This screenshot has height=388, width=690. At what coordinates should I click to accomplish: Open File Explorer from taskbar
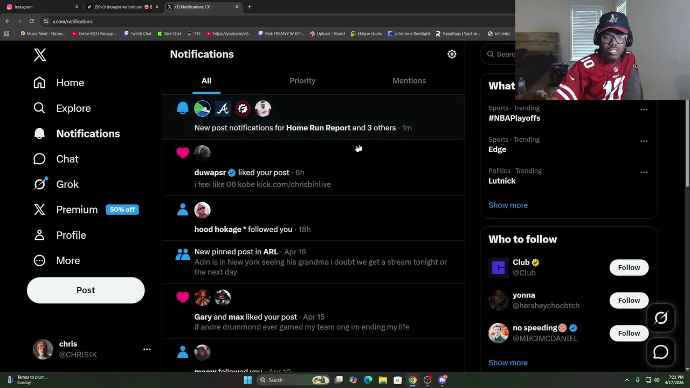tap(383, 380)
